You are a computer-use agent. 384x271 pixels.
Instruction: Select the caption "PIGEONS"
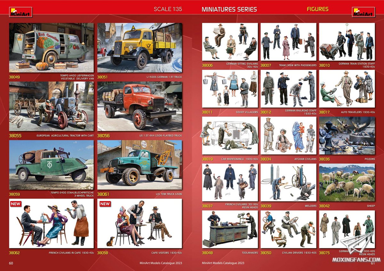tap(370, 159)
